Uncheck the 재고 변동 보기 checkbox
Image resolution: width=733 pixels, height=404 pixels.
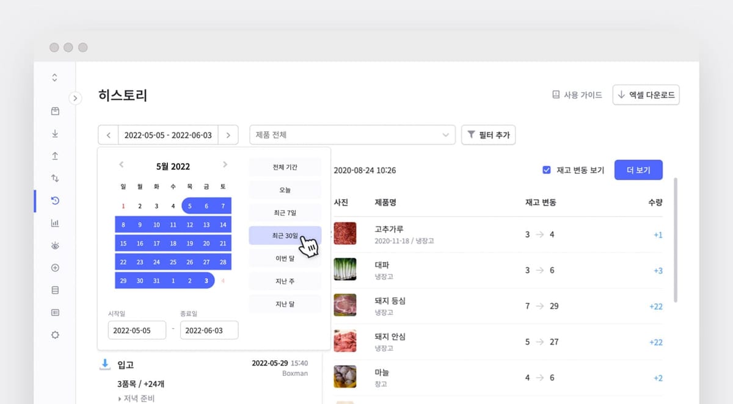coord(547,170)
